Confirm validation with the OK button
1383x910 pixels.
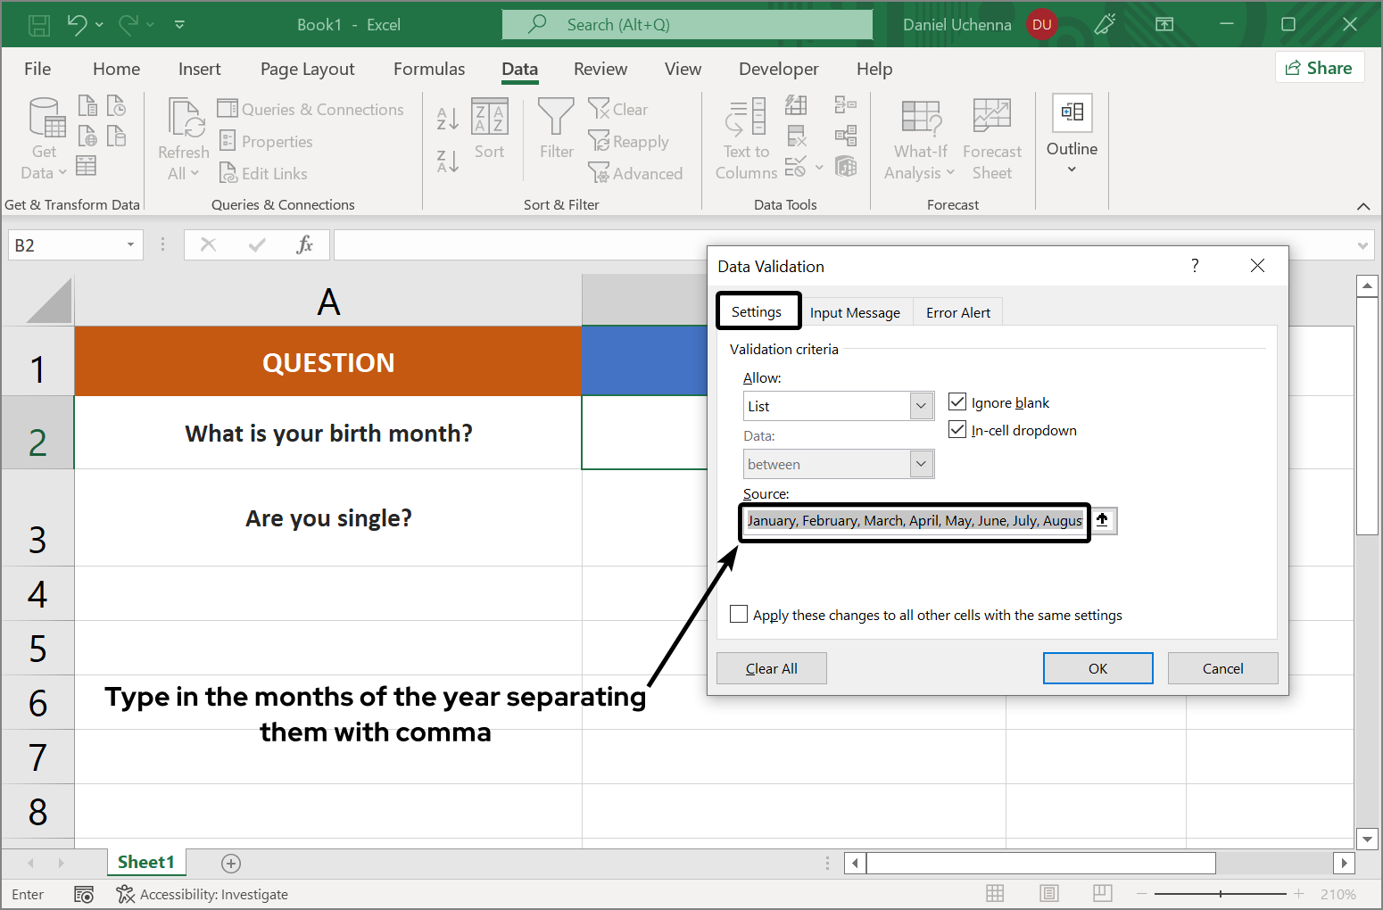pyautogui.click(x=1097, y=667)
